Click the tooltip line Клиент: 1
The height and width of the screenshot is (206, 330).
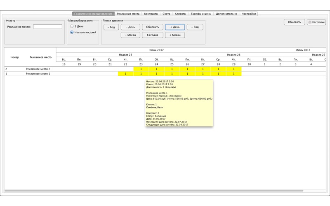coord(151,105)
